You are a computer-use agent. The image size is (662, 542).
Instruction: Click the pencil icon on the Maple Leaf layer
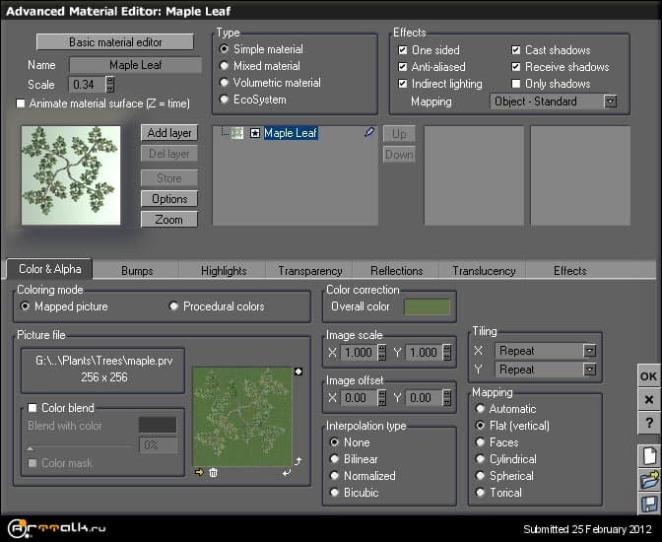(x=369, y=132)
